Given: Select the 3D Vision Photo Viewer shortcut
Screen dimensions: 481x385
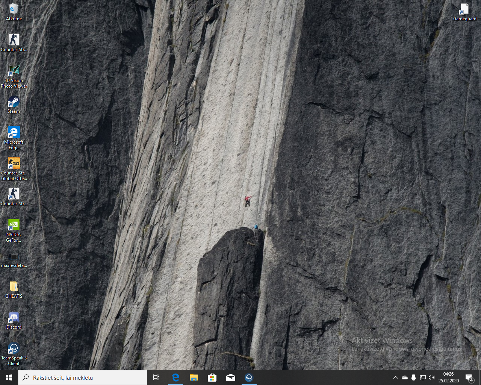Looking at the screenshot, I should 14,76.
